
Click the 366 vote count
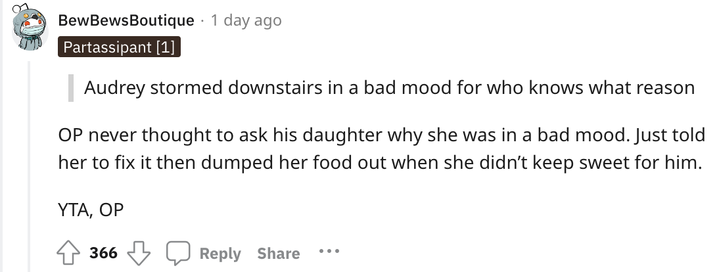click(x=103, y=253)
